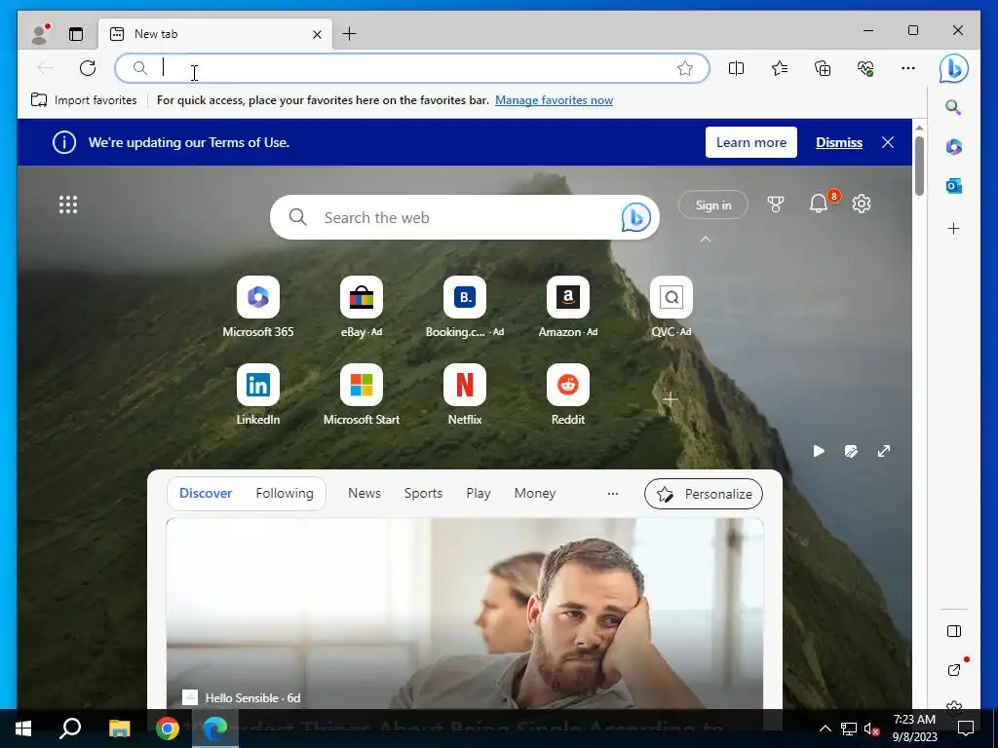Show more feed categories ellipsis

point(613,493)
